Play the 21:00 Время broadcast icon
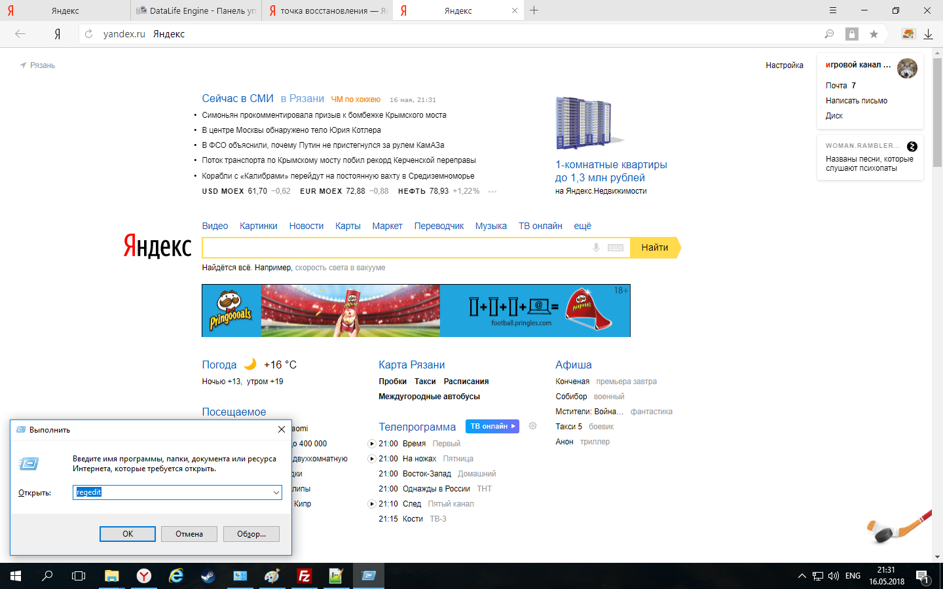Viewport: 943px width, 589px height. [x=372, y=444]
